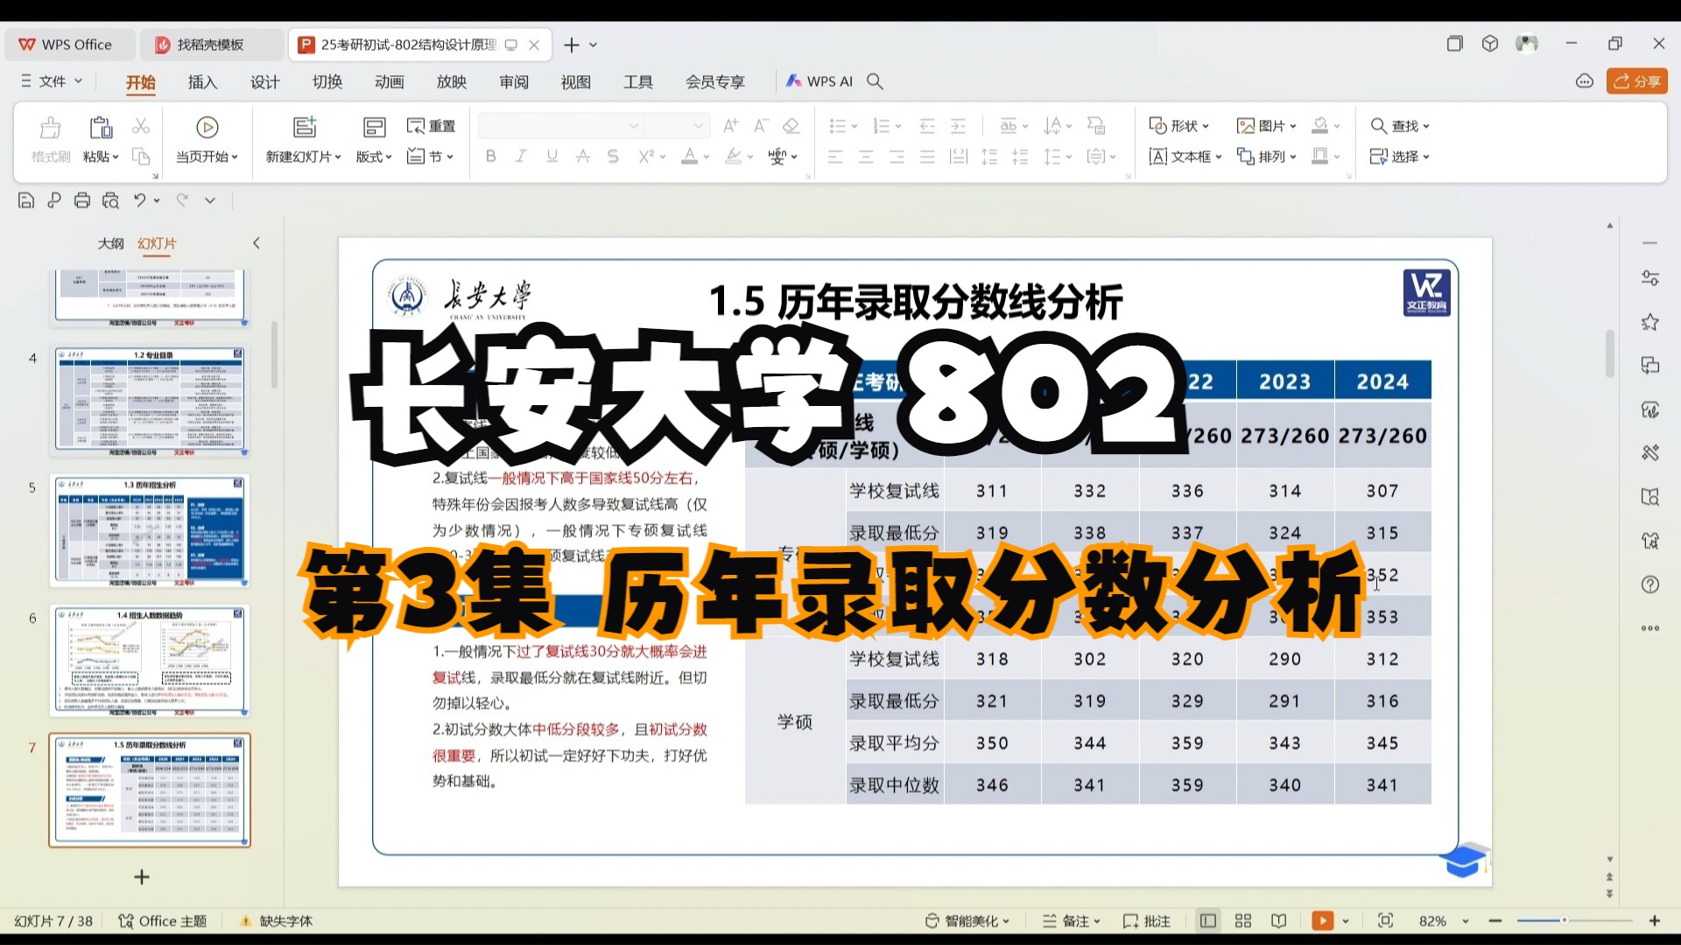Collapse the slide thumbnail panel
Screen dimensions: 1681x945
(x=257, y=243)
